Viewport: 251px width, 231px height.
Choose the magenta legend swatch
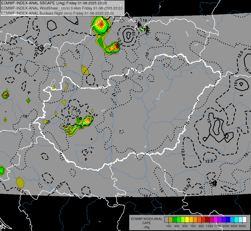pyautogui.click(x=216, y=220)
